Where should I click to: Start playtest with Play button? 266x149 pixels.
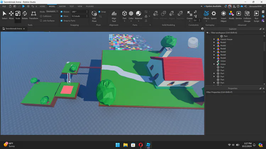(x=23, y=6)
